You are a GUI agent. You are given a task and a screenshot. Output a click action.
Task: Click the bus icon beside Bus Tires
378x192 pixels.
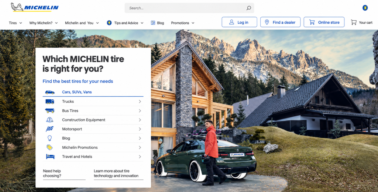coord(50,111)
